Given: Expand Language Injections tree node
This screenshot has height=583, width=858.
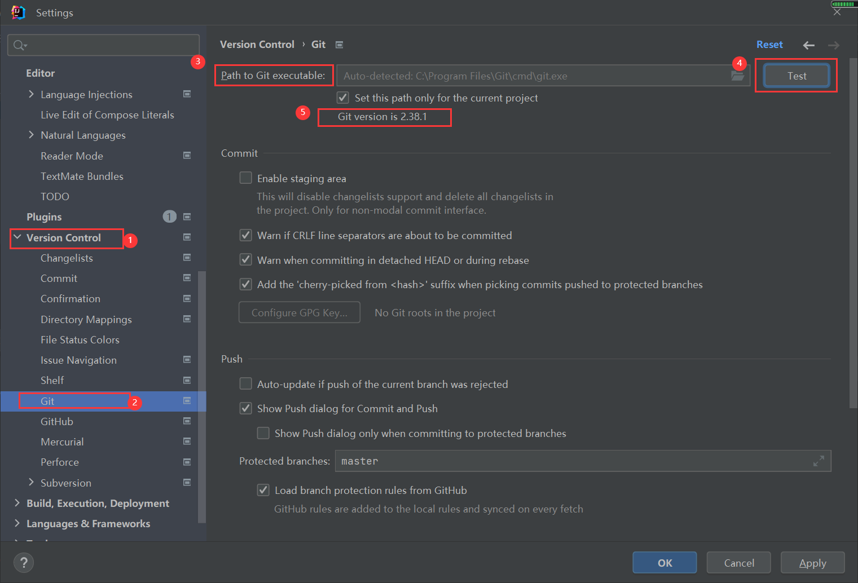Looking at the screenshot, I should [31, 94].
